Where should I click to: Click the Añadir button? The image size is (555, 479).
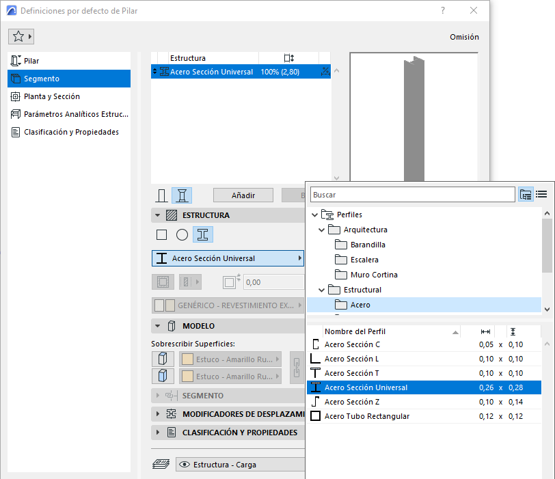(243, 195)
